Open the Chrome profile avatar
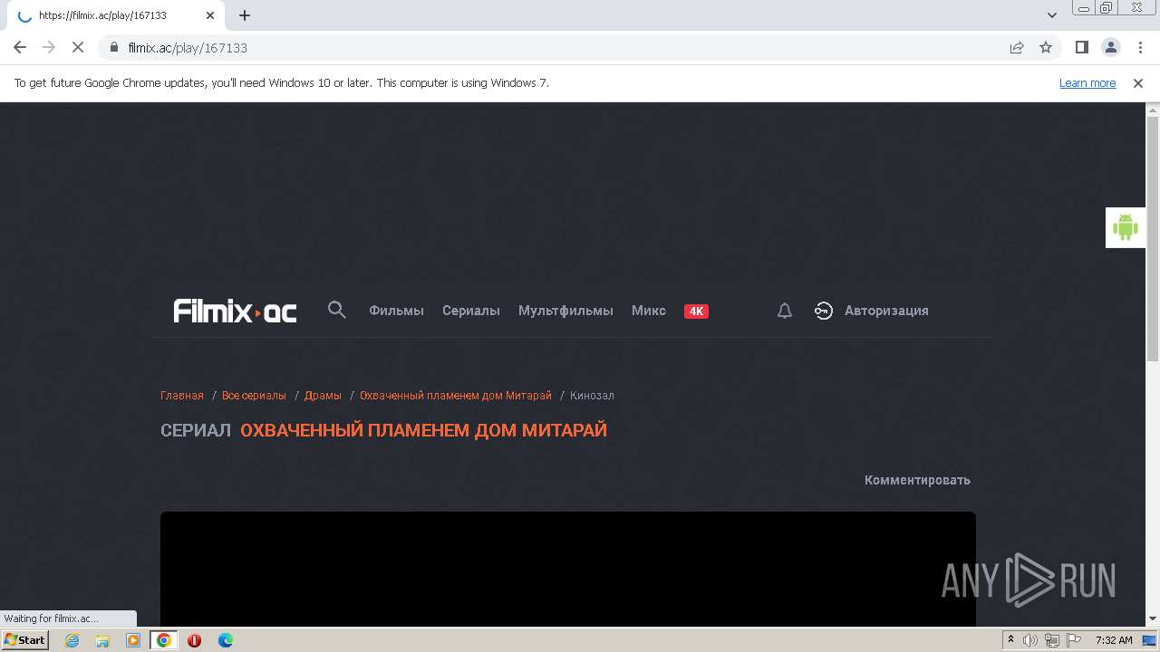The image size is (1160, 652). (1110, 47)
